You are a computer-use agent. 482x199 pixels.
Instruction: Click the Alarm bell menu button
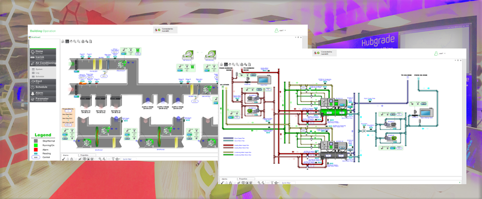click(x=43, y=93)
